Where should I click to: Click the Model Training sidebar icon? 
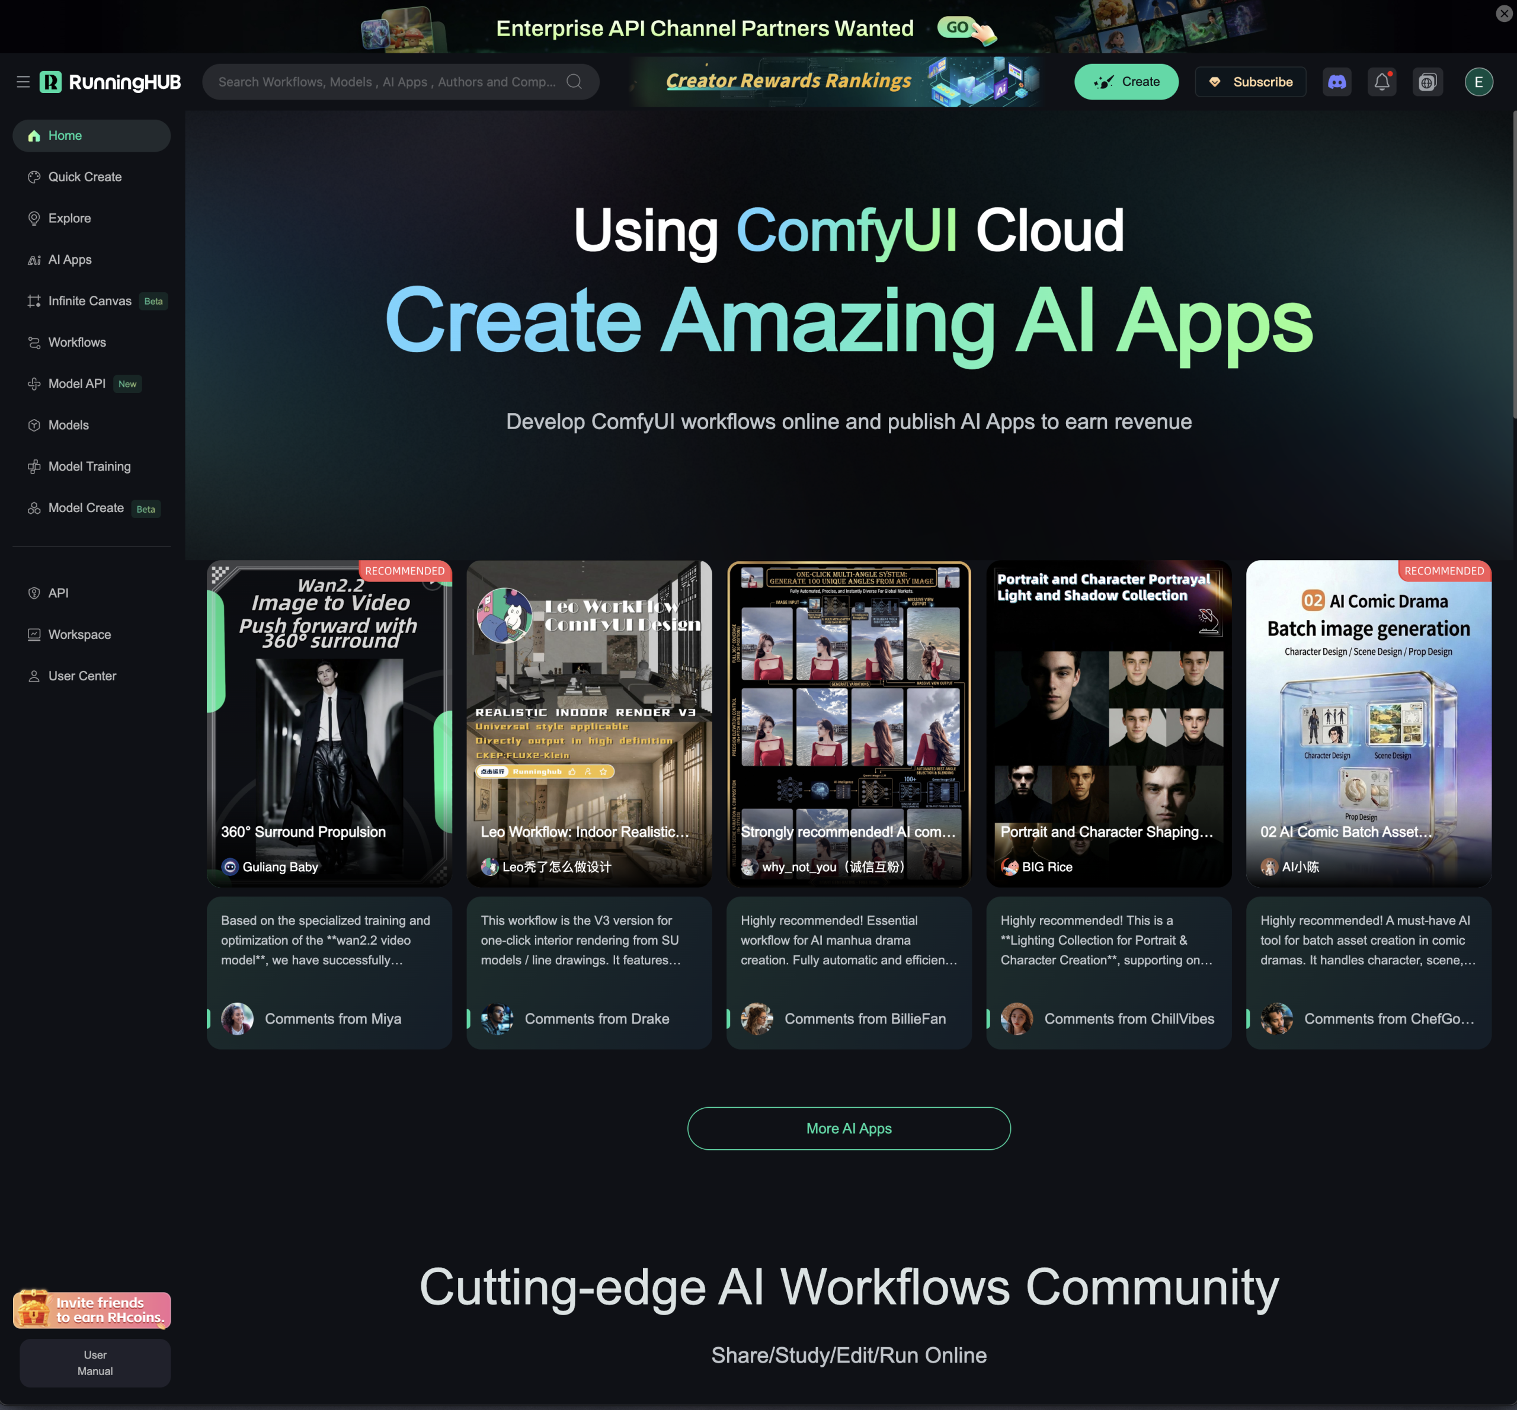pyautogui.click(x=34, y=466)
